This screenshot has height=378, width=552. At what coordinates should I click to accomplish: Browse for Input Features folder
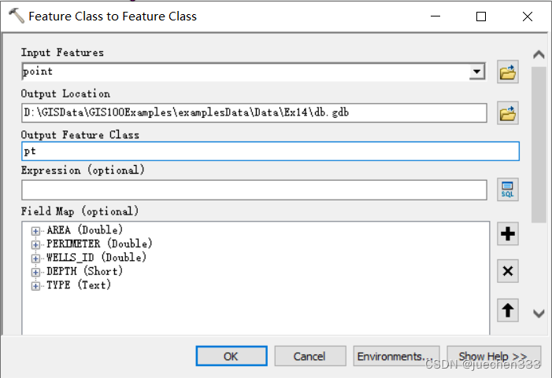(x=508, y=73)
